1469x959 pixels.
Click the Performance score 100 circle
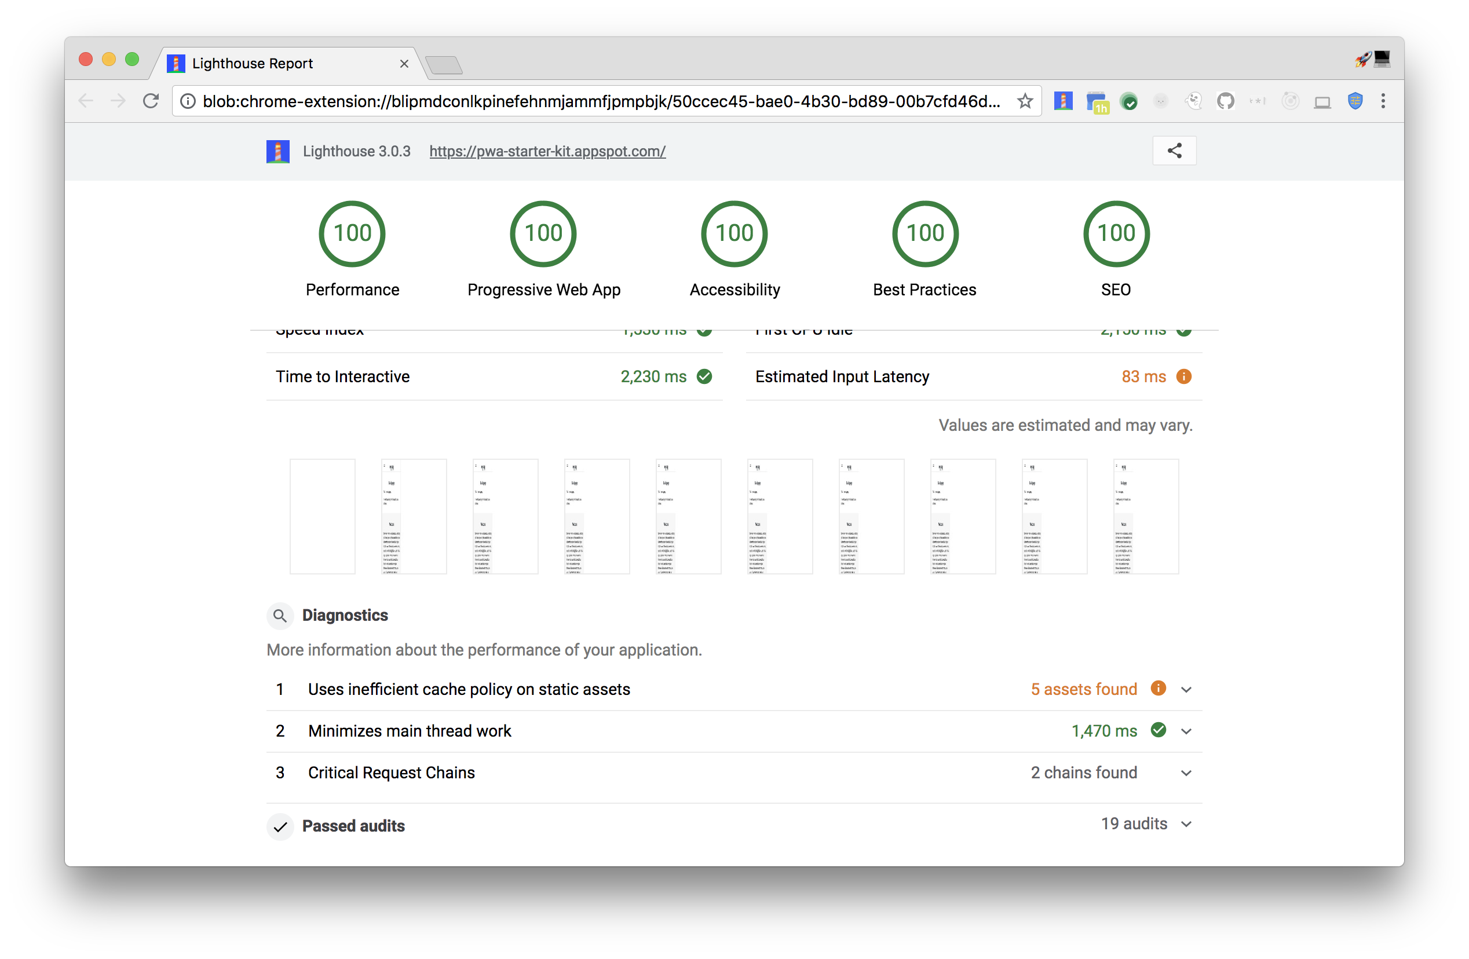tap(351, 233)
